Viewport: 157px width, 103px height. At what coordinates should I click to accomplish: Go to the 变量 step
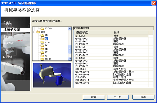point(5,50)
